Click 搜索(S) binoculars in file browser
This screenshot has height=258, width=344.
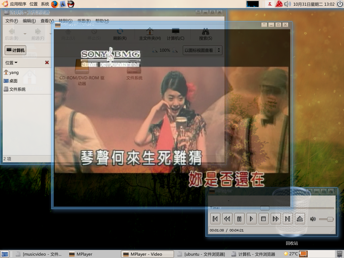coord(206,34)
